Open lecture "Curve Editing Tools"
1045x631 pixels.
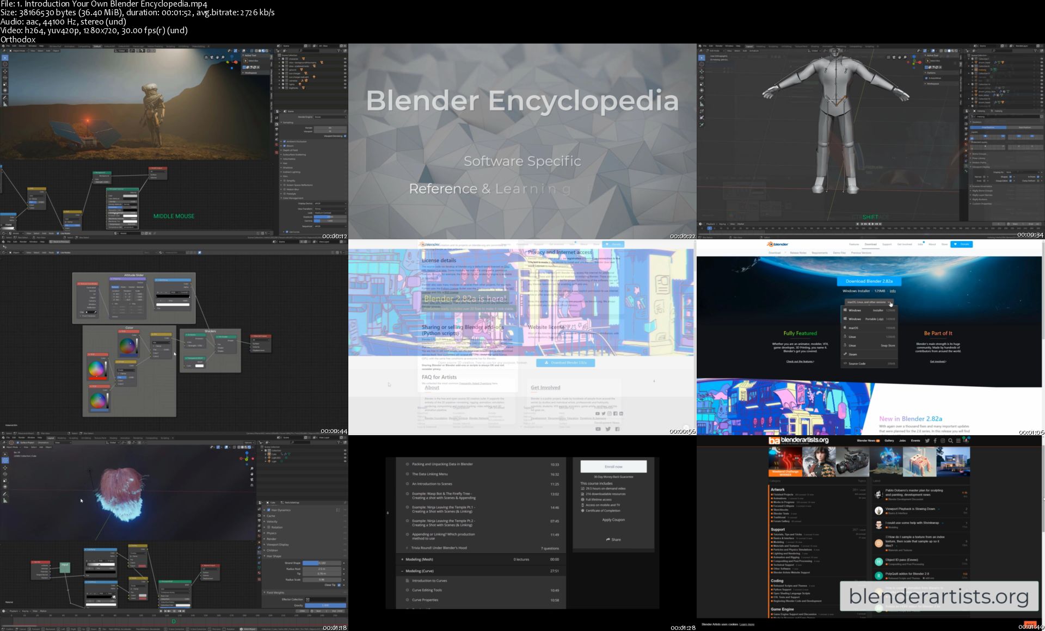tap(427, 590)
